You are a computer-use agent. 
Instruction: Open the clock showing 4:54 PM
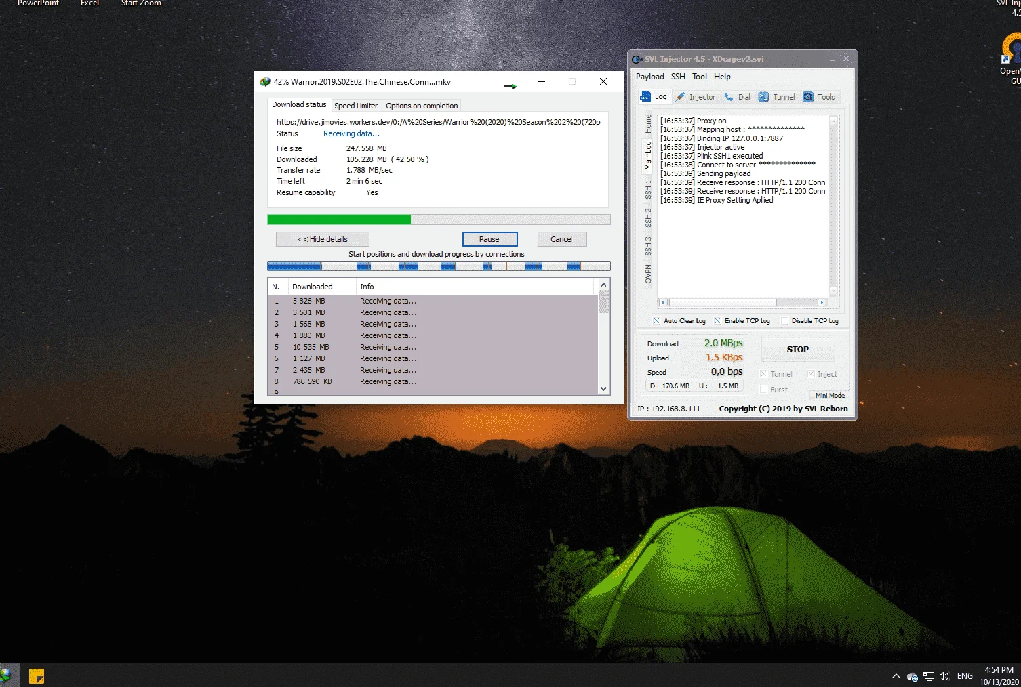tap(999, 676)
